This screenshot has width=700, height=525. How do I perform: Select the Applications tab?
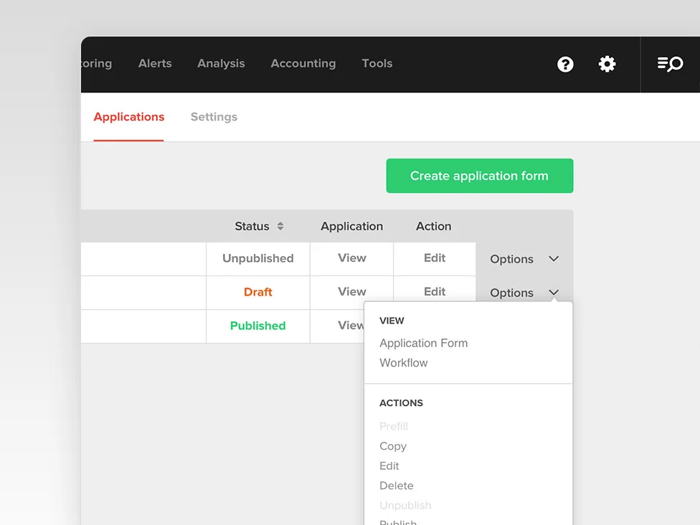(129, 117)
